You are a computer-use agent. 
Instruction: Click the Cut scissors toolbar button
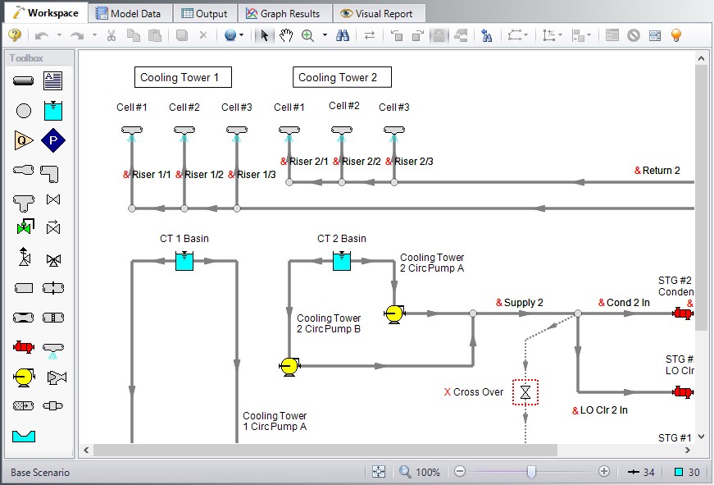[111, 35]
